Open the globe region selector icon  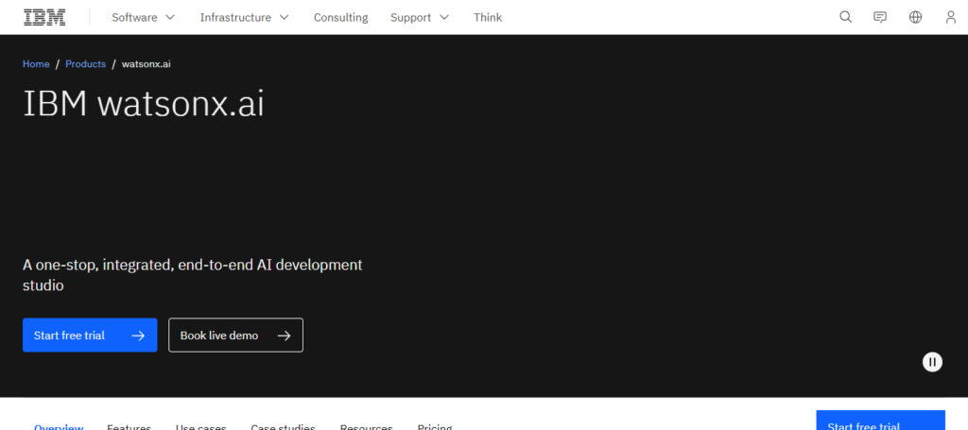click(x=915, y=17)
